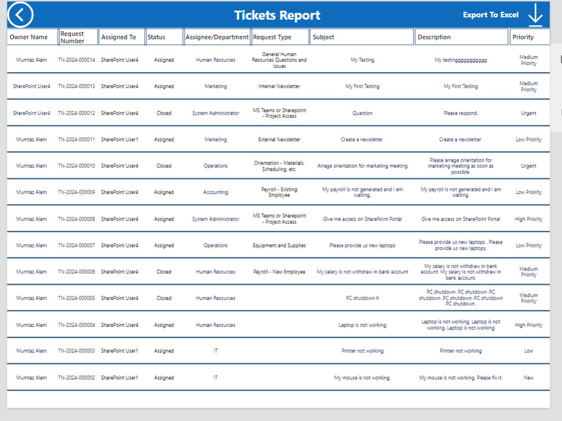Click the back arrow icon in the header
This screenshot has height=421, width=562.
(20, 15)
